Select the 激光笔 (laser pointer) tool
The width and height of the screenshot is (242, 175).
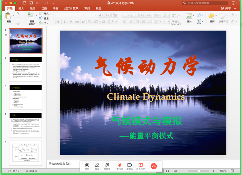pyautogui.click(x=107, y=165)
